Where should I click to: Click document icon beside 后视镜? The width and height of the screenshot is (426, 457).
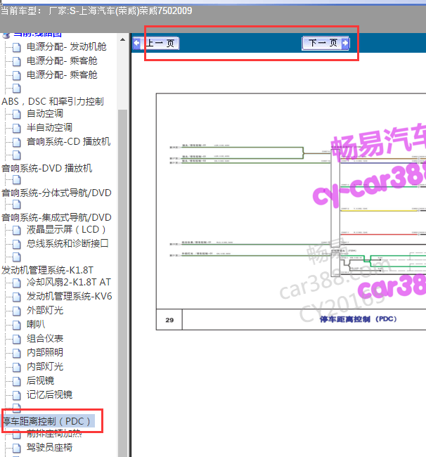pyautogui.click(x=17, y=381)
